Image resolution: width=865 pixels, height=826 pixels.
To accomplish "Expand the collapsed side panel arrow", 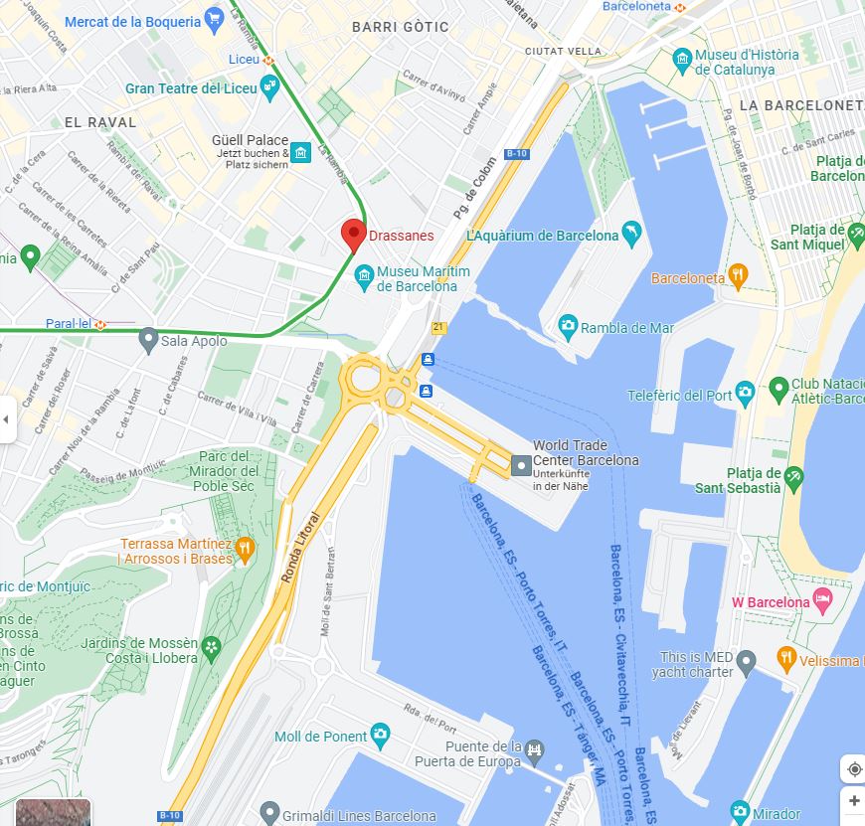I will tap(7, 419).
